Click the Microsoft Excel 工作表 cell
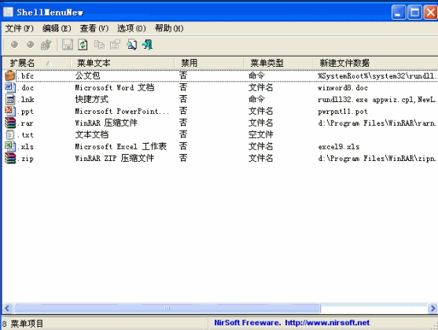438x330 pixels. tap(120, 146)
